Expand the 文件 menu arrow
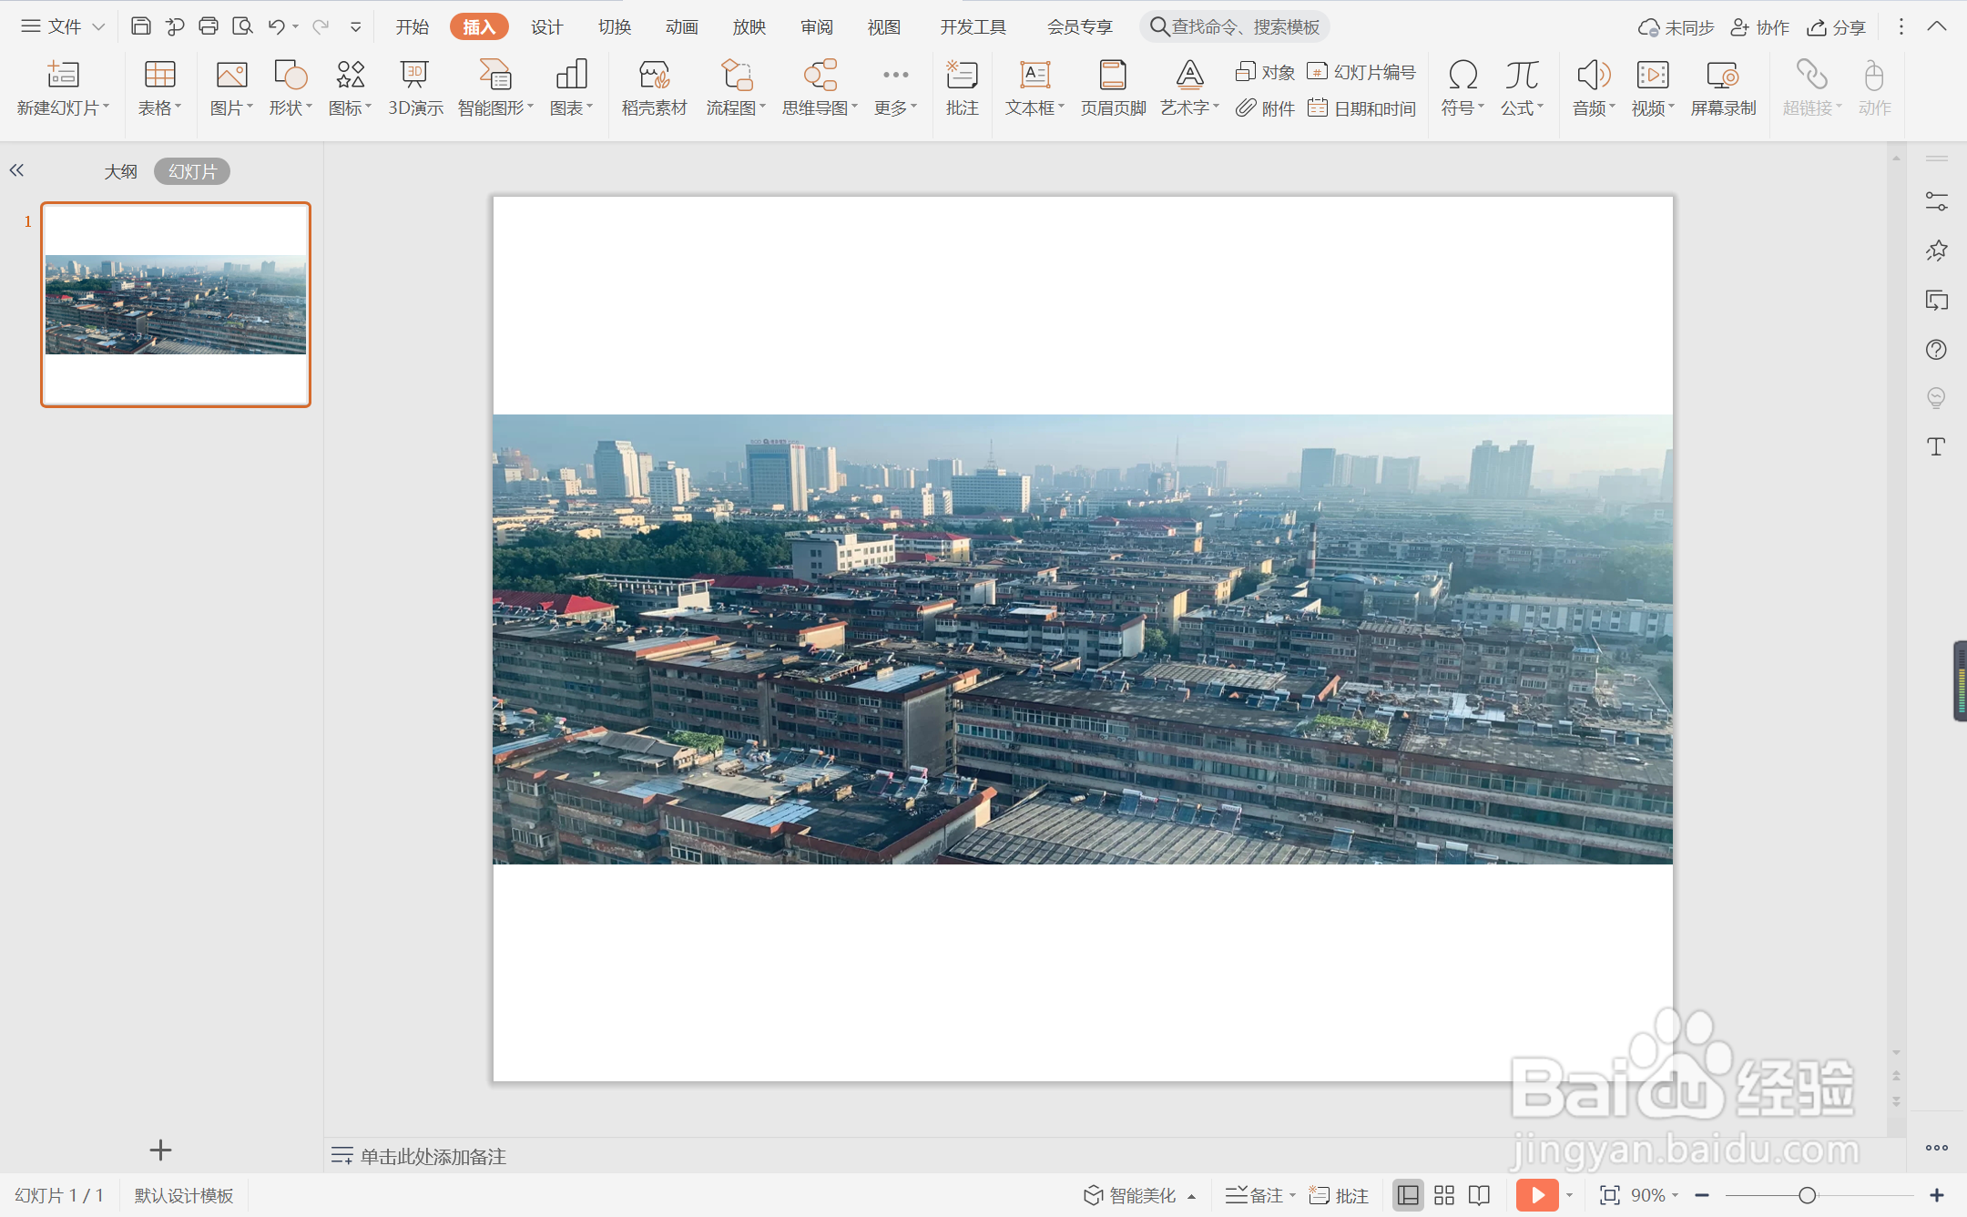Viewport: 1967px width, 1217px height. tap(98, 27)
